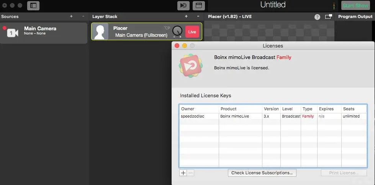
Task: Click the Version column header
Action: [x=272, y=109]
